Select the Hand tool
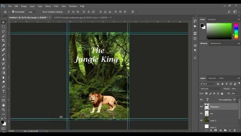 [3, 105]
